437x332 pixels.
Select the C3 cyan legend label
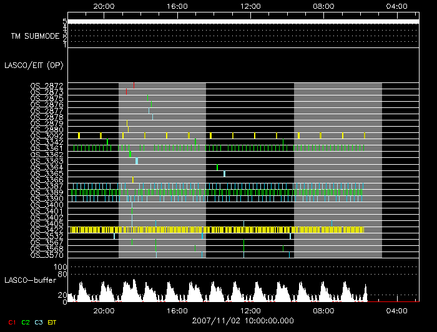[x=39, y=322]
